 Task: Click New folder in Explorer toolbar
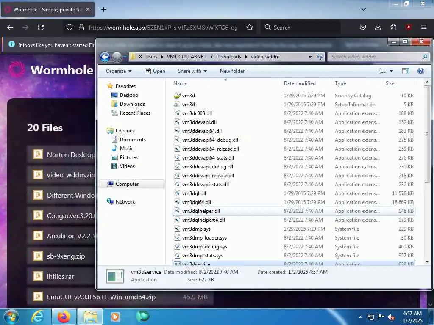pyautogui.click(x=232, y=71)
